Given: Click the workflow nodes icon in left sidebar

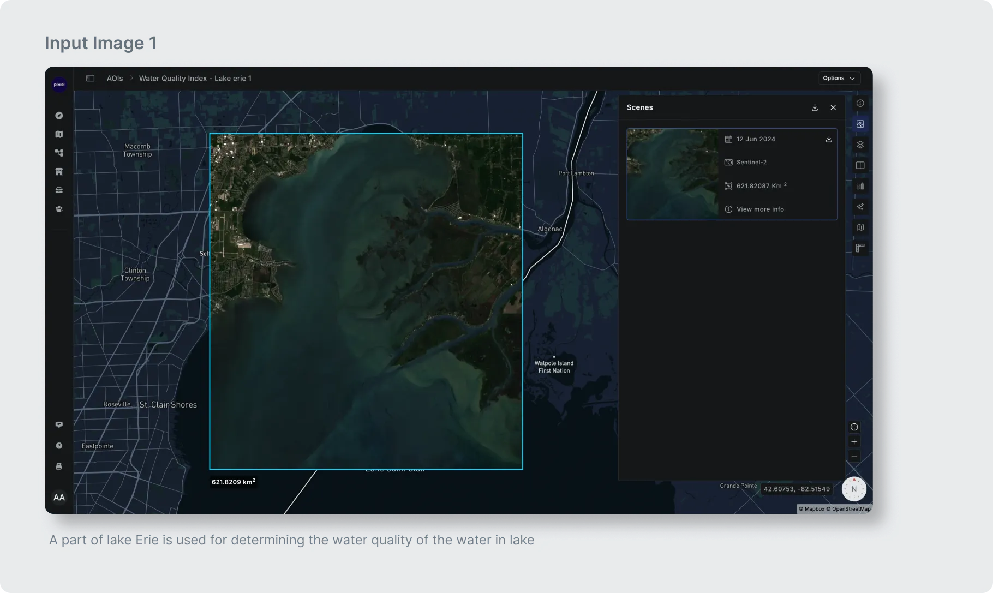Looking at the screenshot, I should [59, 153].
